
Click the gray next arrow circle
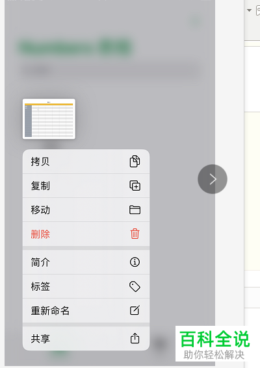213,179
